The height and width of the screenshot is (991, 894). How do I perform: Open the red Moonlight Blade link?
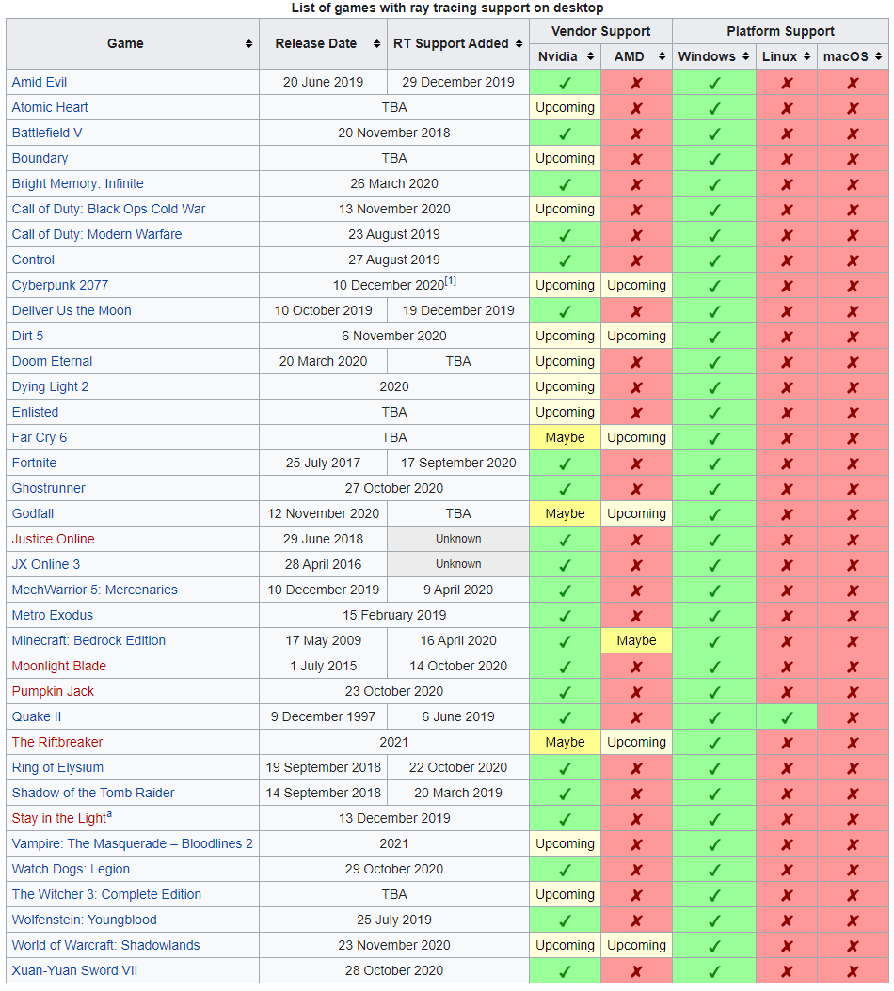[x=59, y=666]
